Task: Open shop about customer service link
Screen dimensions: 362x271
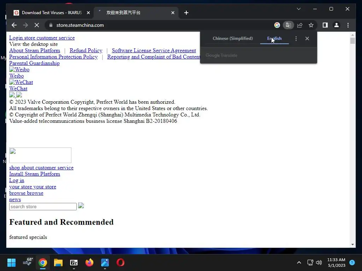Action: pyautogui.click(x=41, y=168)
